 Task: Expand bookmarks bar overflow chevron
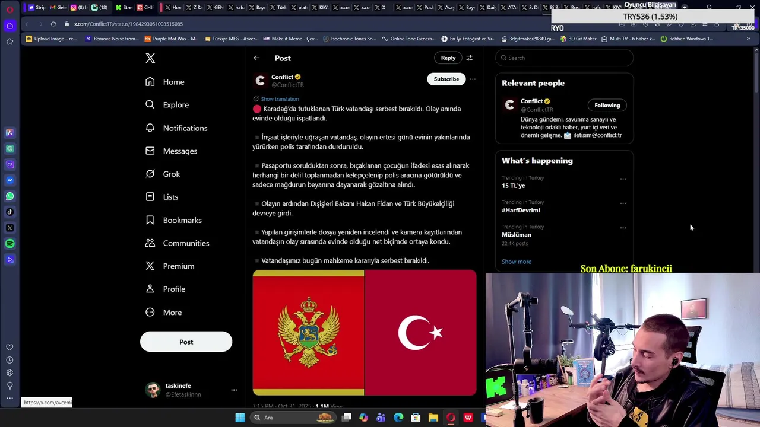pos(748,39)
